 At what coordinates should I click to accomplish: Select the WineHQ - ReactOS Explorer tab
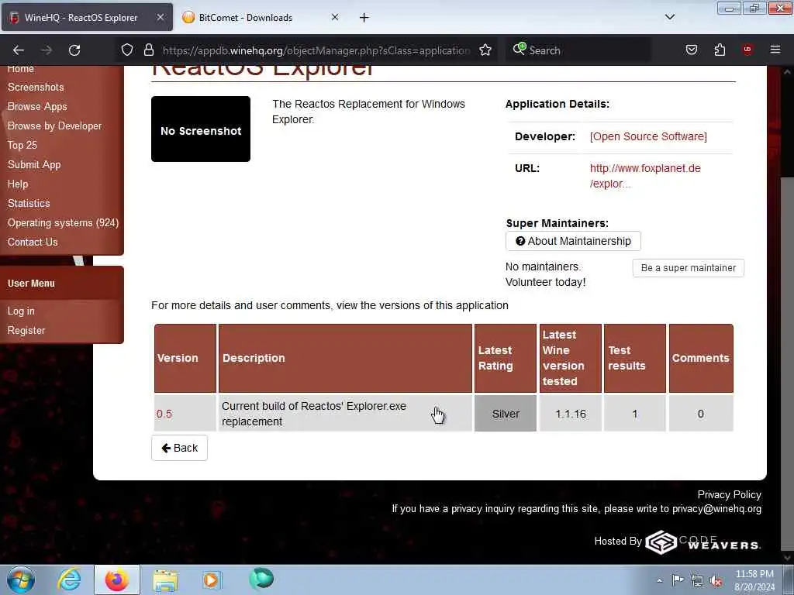(87, 18)
